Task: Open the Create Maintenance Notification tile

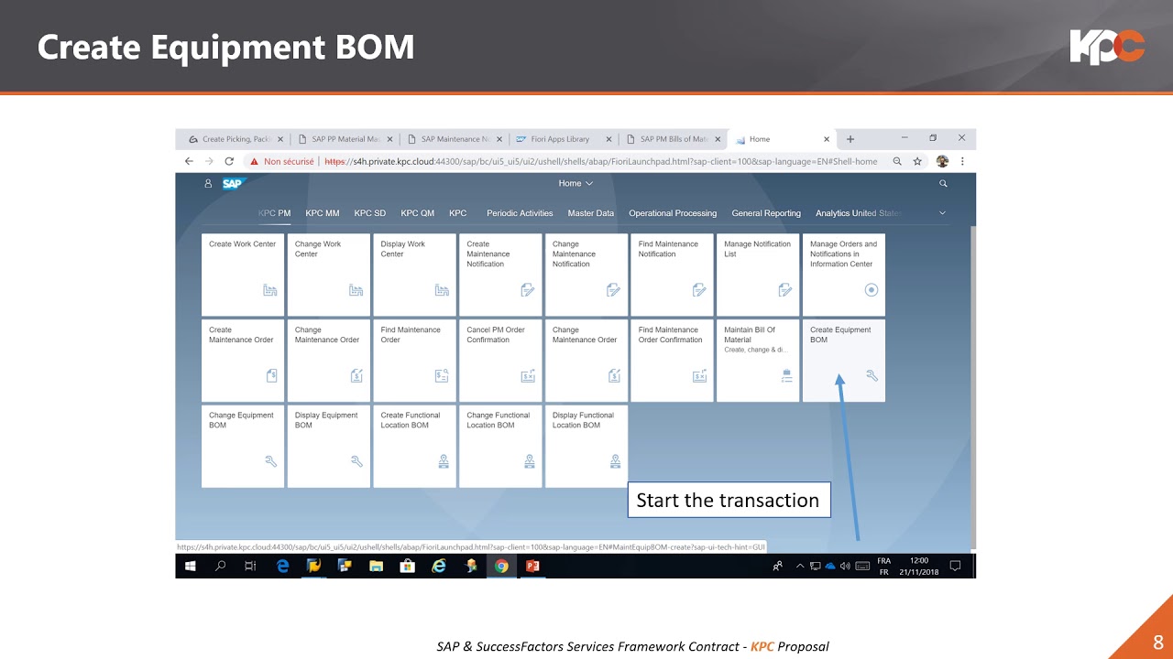Action: (500, 275)
